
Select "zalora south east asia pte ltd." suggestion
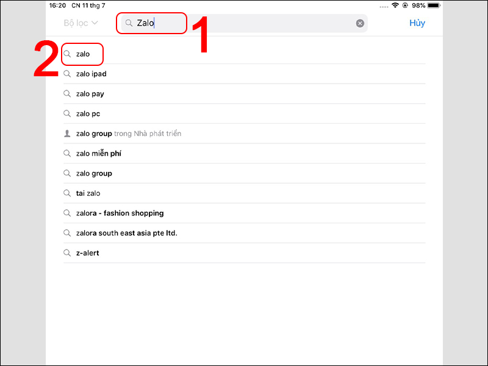(x=245, y=233)
